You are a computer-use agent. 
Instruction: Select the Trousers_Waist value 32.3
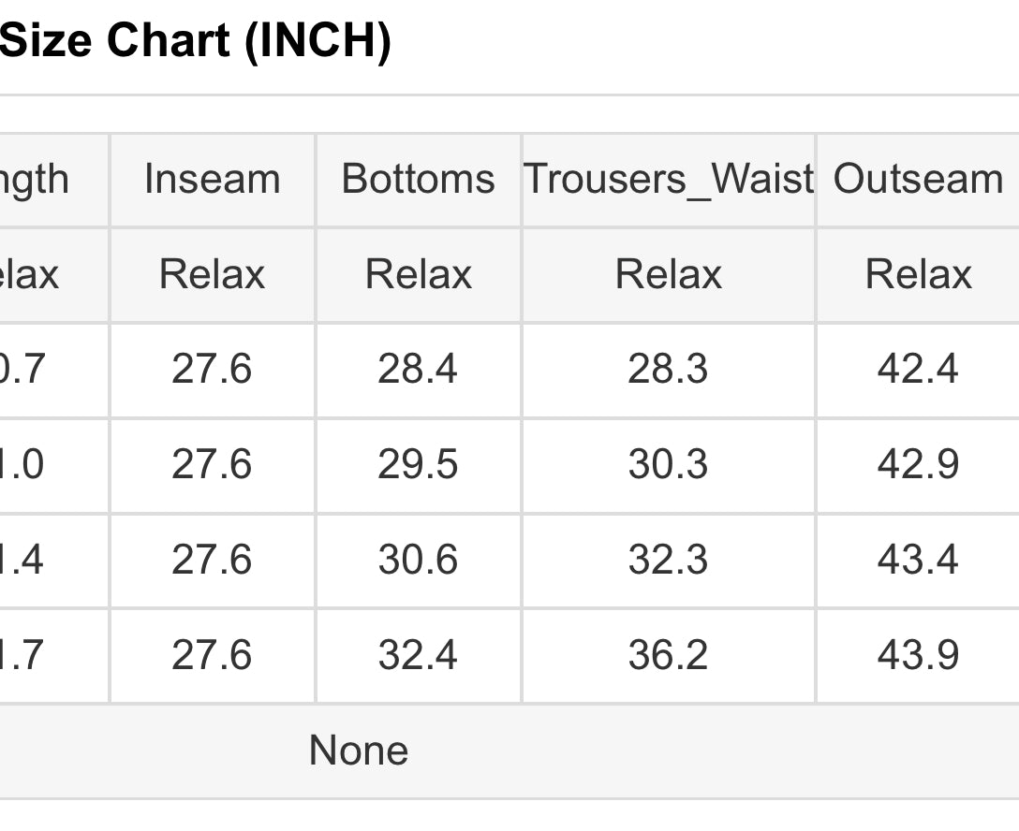(668, 561)
